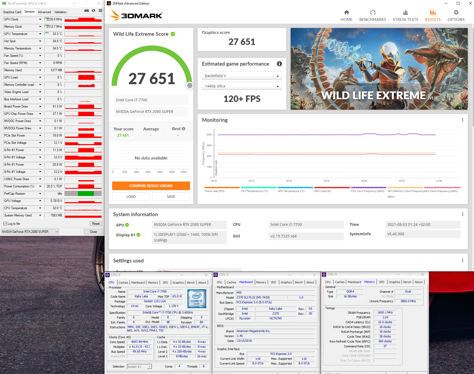Viewport: 474px width, 374px height.
Task: Click info icon beside Estimated game performance
Action: click(x=279, y=64)
